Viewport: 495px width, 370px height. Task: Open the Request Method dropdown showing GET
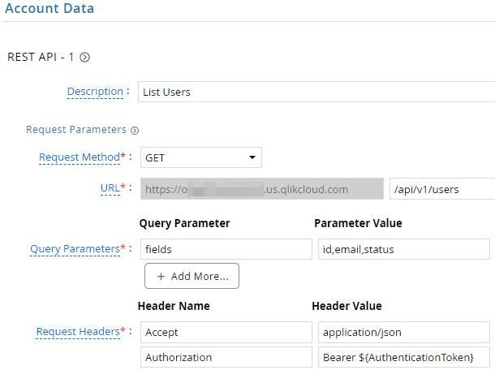click(x=200, y=157)
